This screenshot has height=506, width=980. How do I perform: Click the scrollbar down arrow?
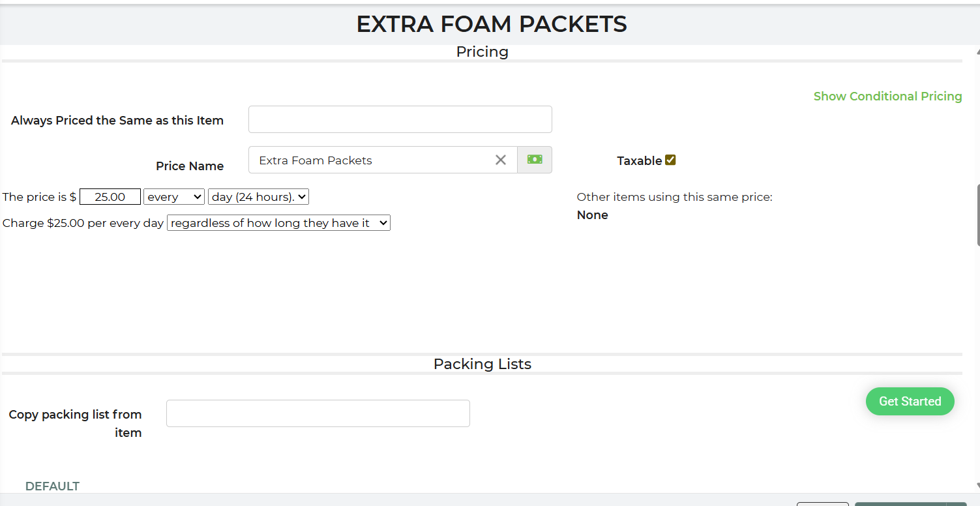(x=977, y=486)
